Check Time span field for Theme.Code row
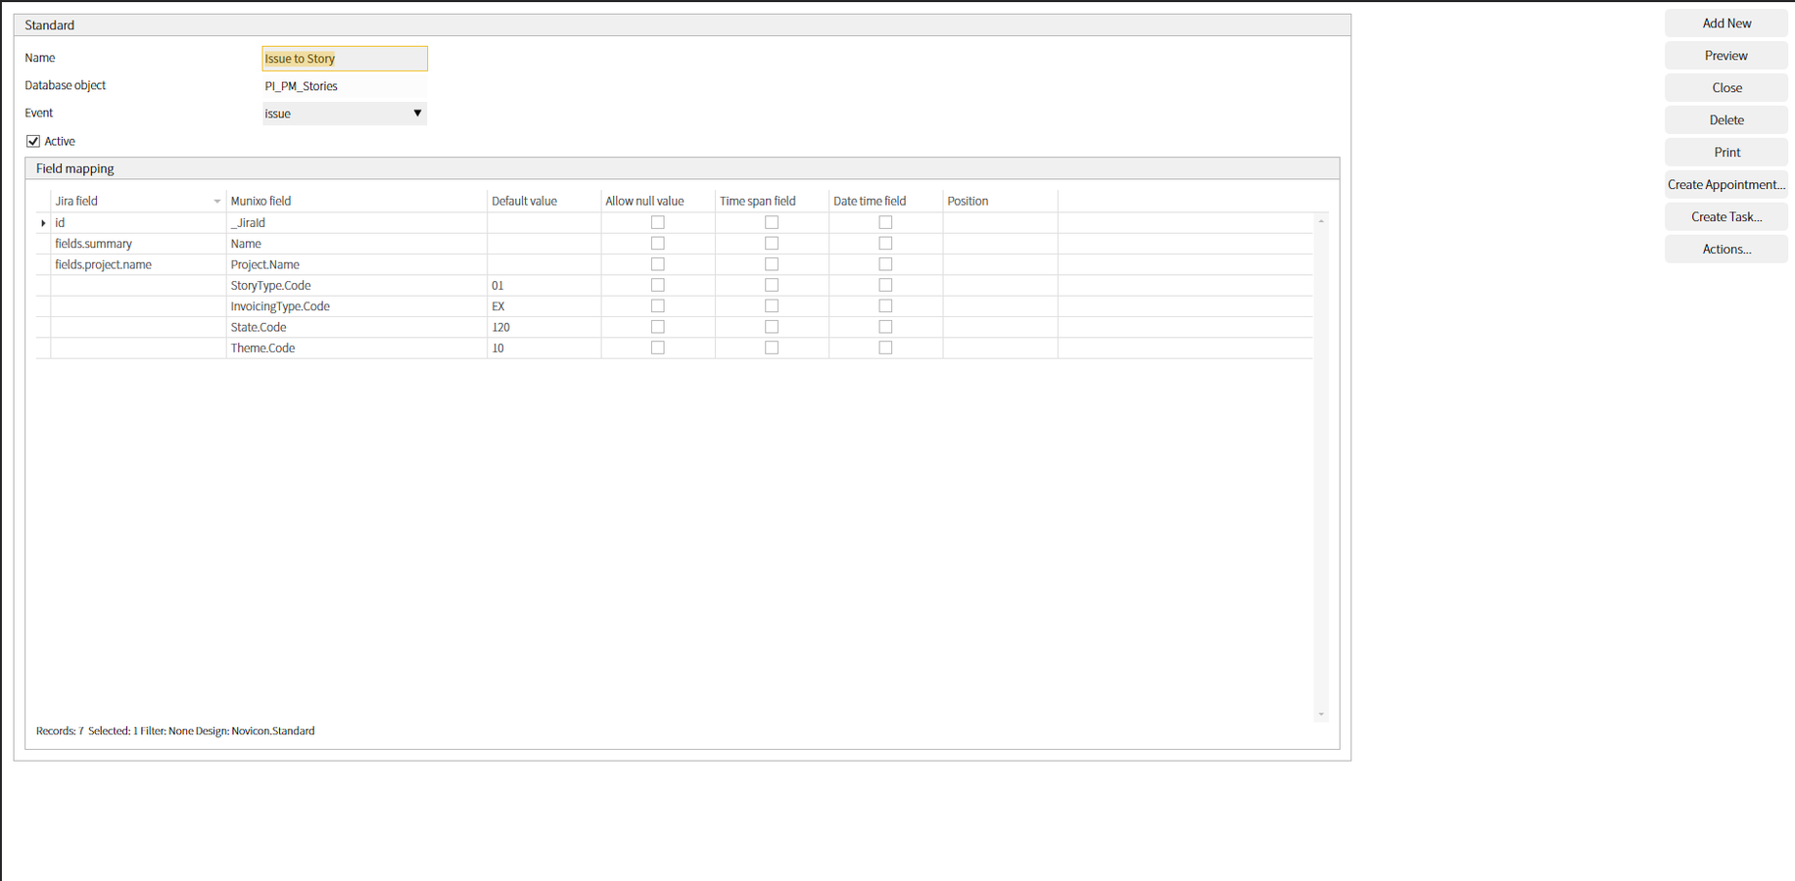 tap(772, 348)
